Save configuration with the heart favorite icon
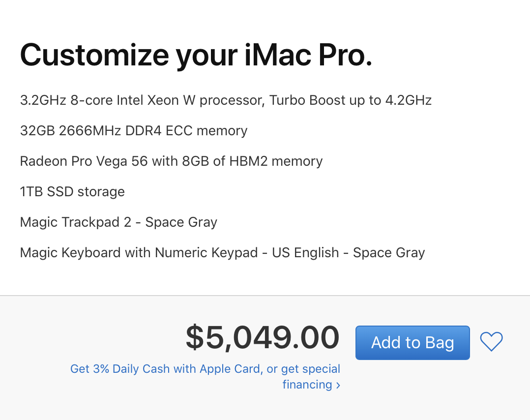The image size is (530, 420). tap(491, 341)
